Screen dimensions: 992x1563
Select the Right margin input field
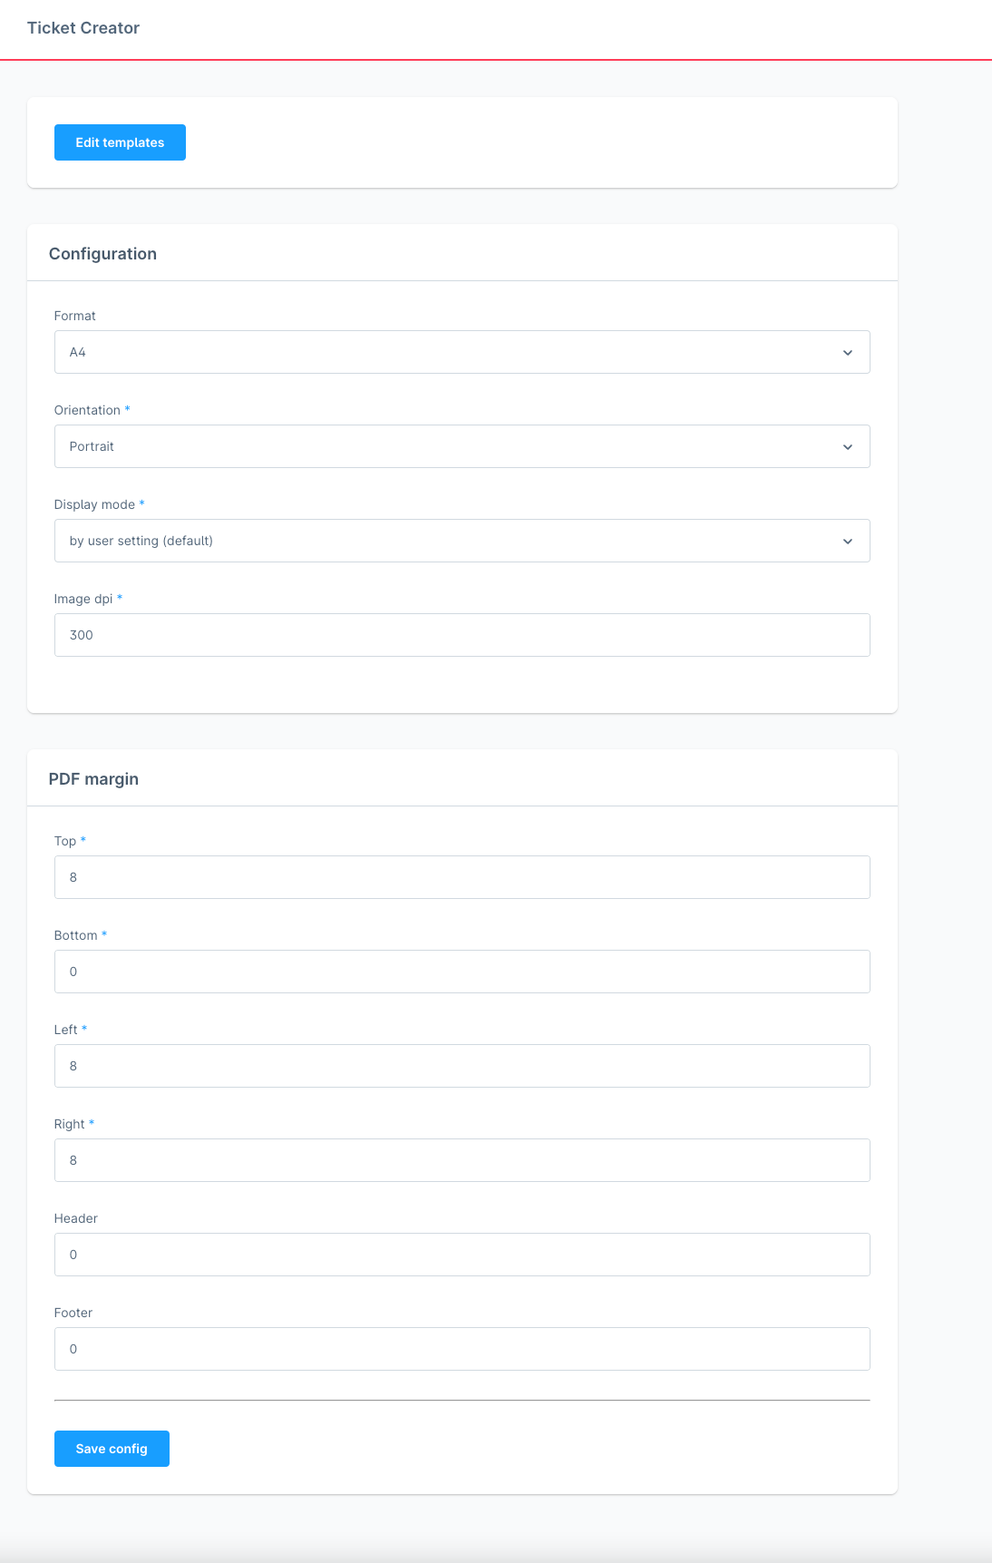[462, 1160]
